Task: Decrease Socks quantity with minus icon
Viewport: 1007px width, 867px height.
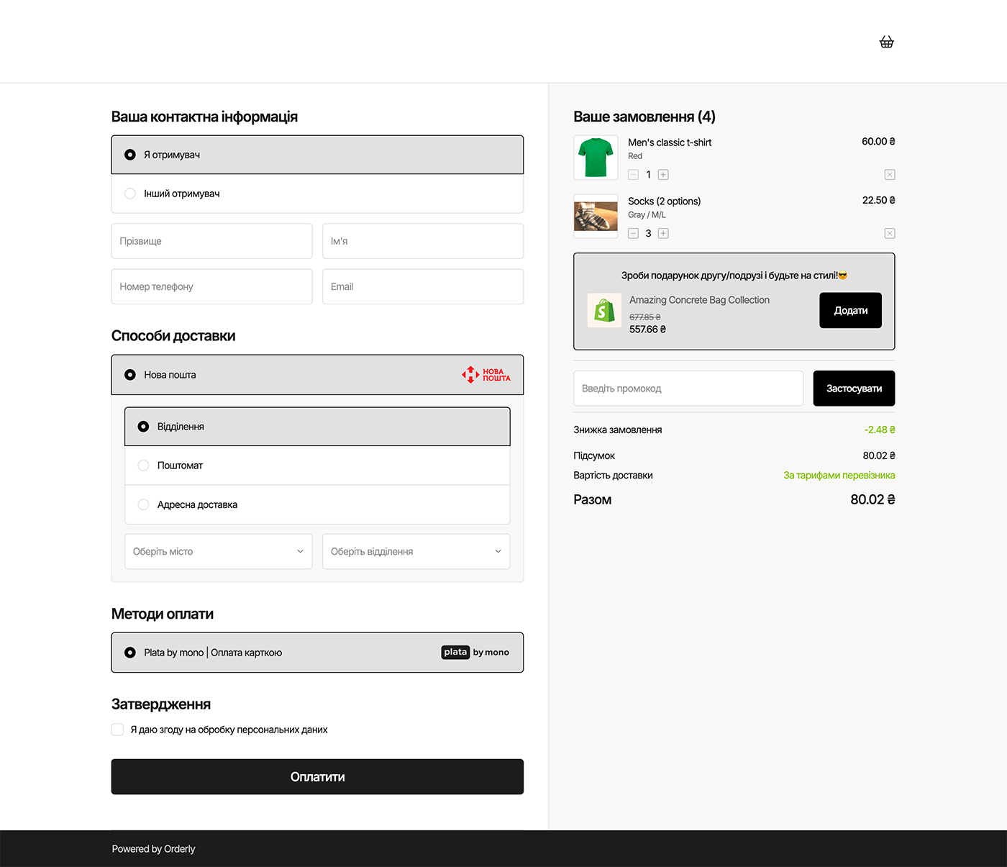Action: click(x=633, y=233)
